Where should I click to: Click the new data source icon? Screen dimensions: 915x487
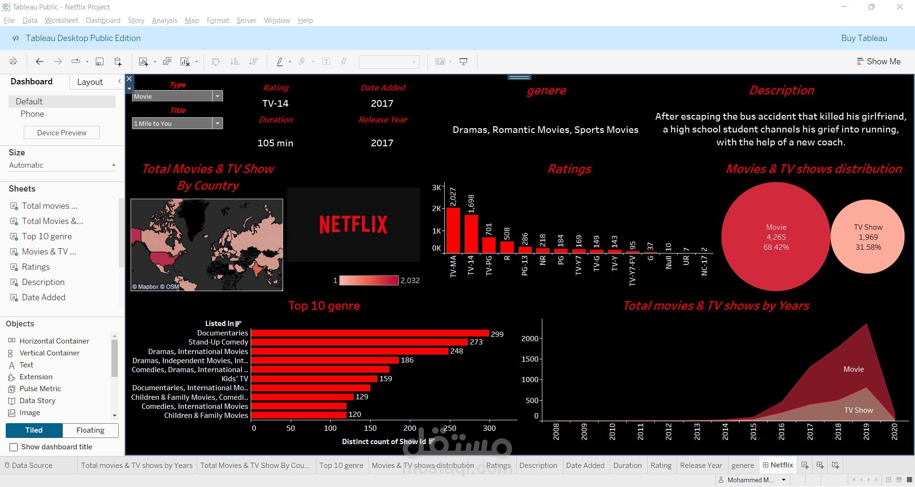[118, 61]
